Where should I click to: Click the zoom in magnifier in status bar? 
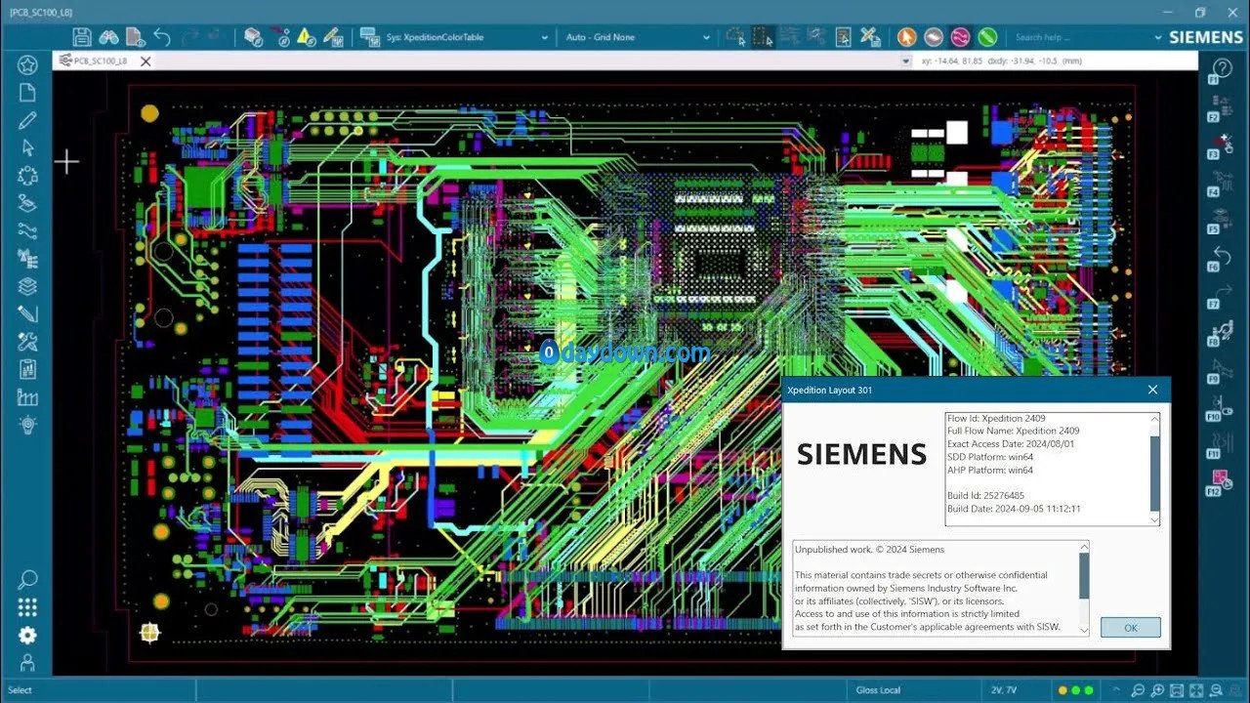point(1158,690)
